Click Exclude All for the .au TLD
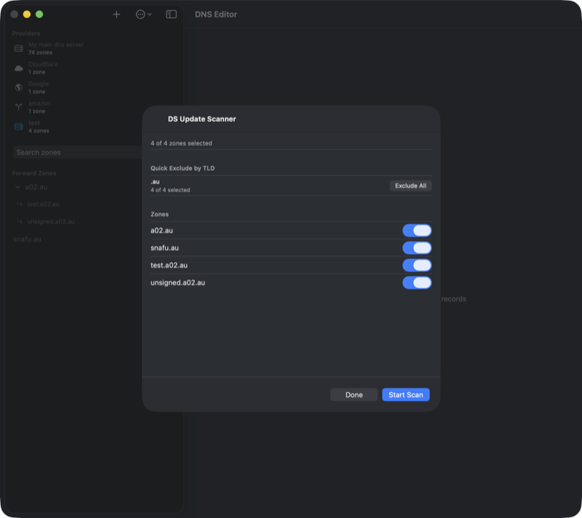Image resolution: width=582 pixels, height=518 pixels. coord(411,186)
